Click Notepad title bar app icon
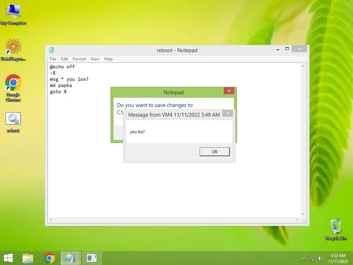 click(51, 50)
